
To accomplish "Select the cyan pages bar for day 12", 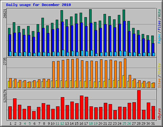I will (x=63, y=53).
